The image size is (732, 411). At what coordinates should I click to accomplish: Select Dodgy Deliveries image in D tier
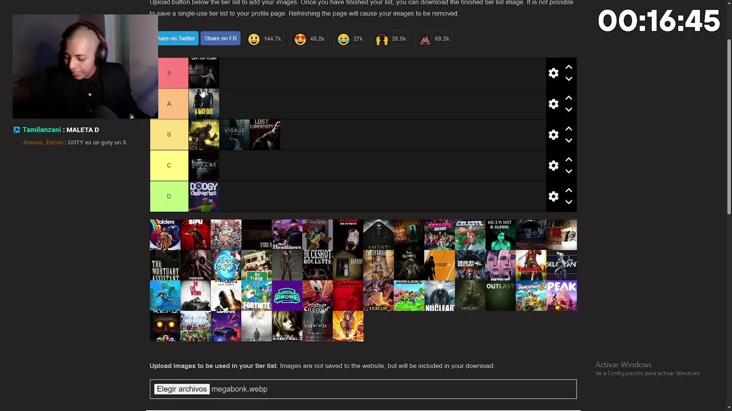pyautogui.click(x=204, y=196)
